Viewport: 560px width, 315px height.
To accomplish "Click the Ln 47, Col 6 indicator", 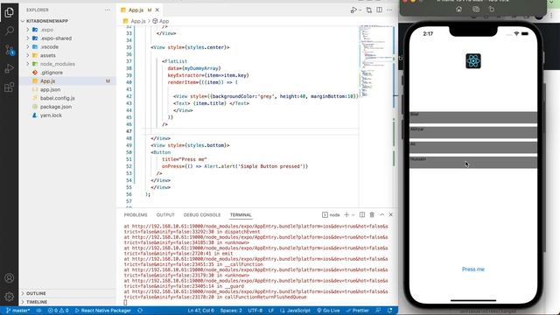I will click(200, 311).
